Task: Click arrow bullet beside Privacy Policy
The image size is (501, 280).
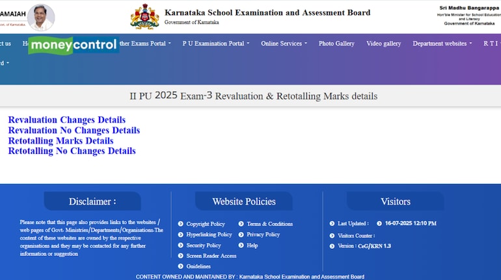Action: point(241,235)
